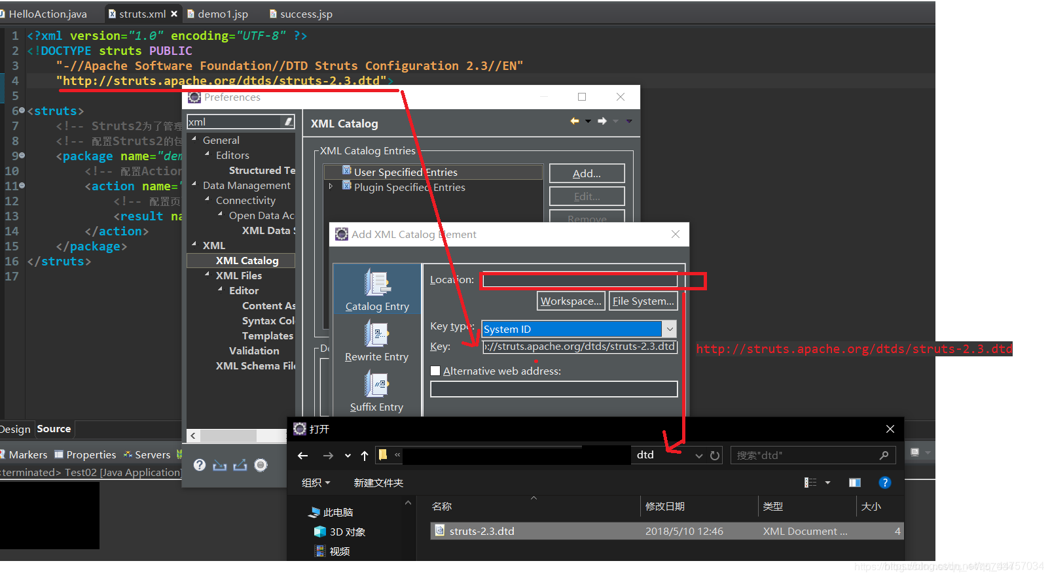Collapse the Data Management tree node
This screenshot has width=1050, height=578.
pyautogui.click(x=194, y=184)
